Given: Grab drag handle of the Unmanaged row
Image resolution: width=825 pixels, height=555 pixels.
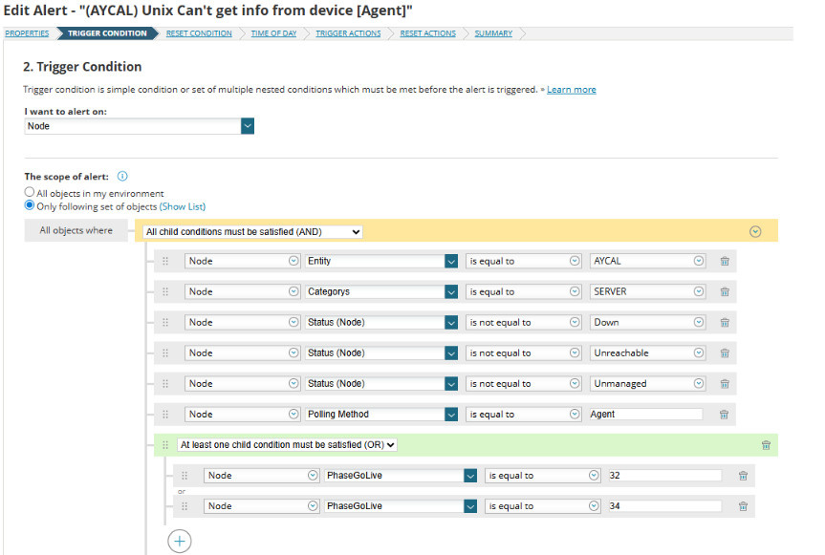Looking at the screenshot, I should (165, 384).
